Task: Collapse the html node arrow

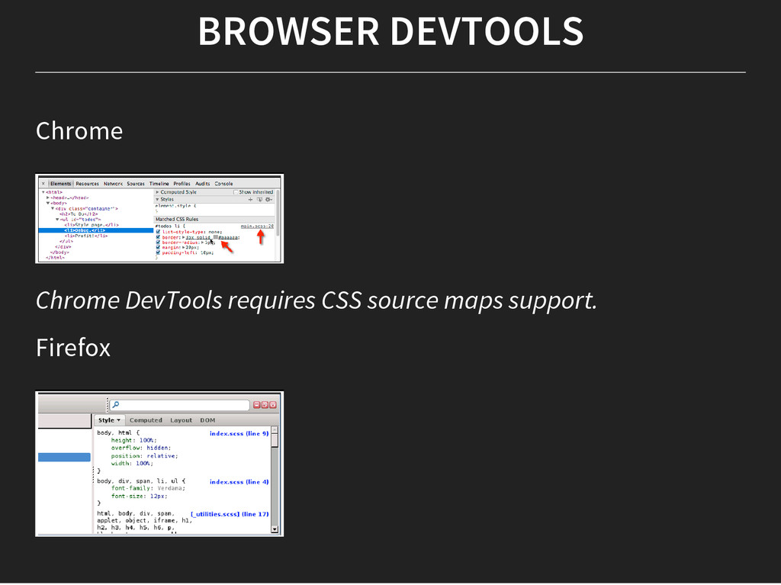Action: [x=43, y=192]
